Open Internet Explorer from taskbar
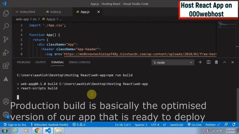 [16, 131]
